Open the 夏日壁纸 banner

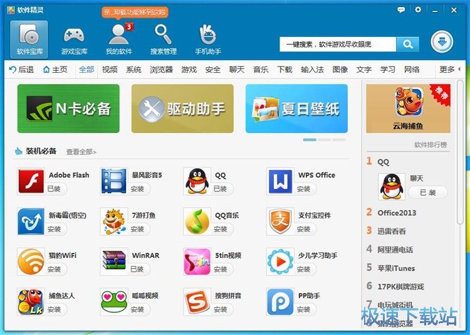tap(296, 109)
